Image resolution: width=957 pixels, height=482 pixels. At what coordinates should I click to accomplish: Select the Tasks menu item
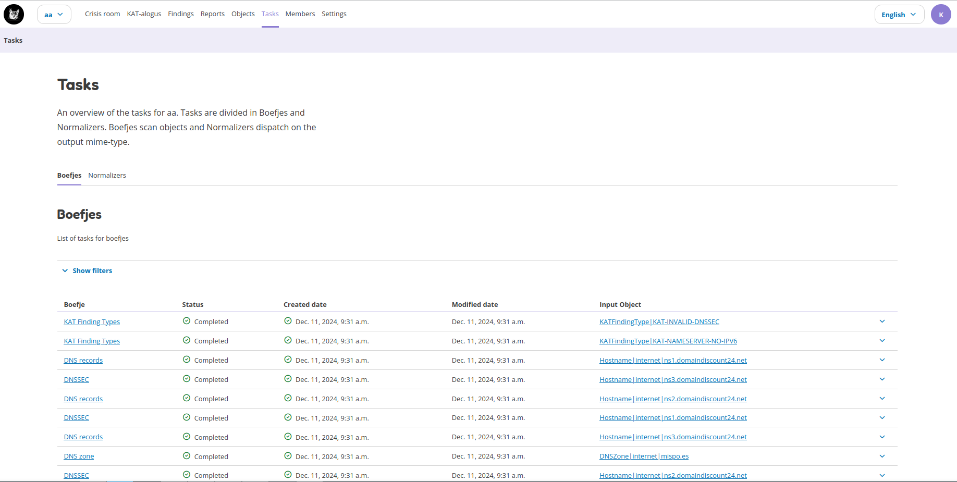tap(270, 14)
